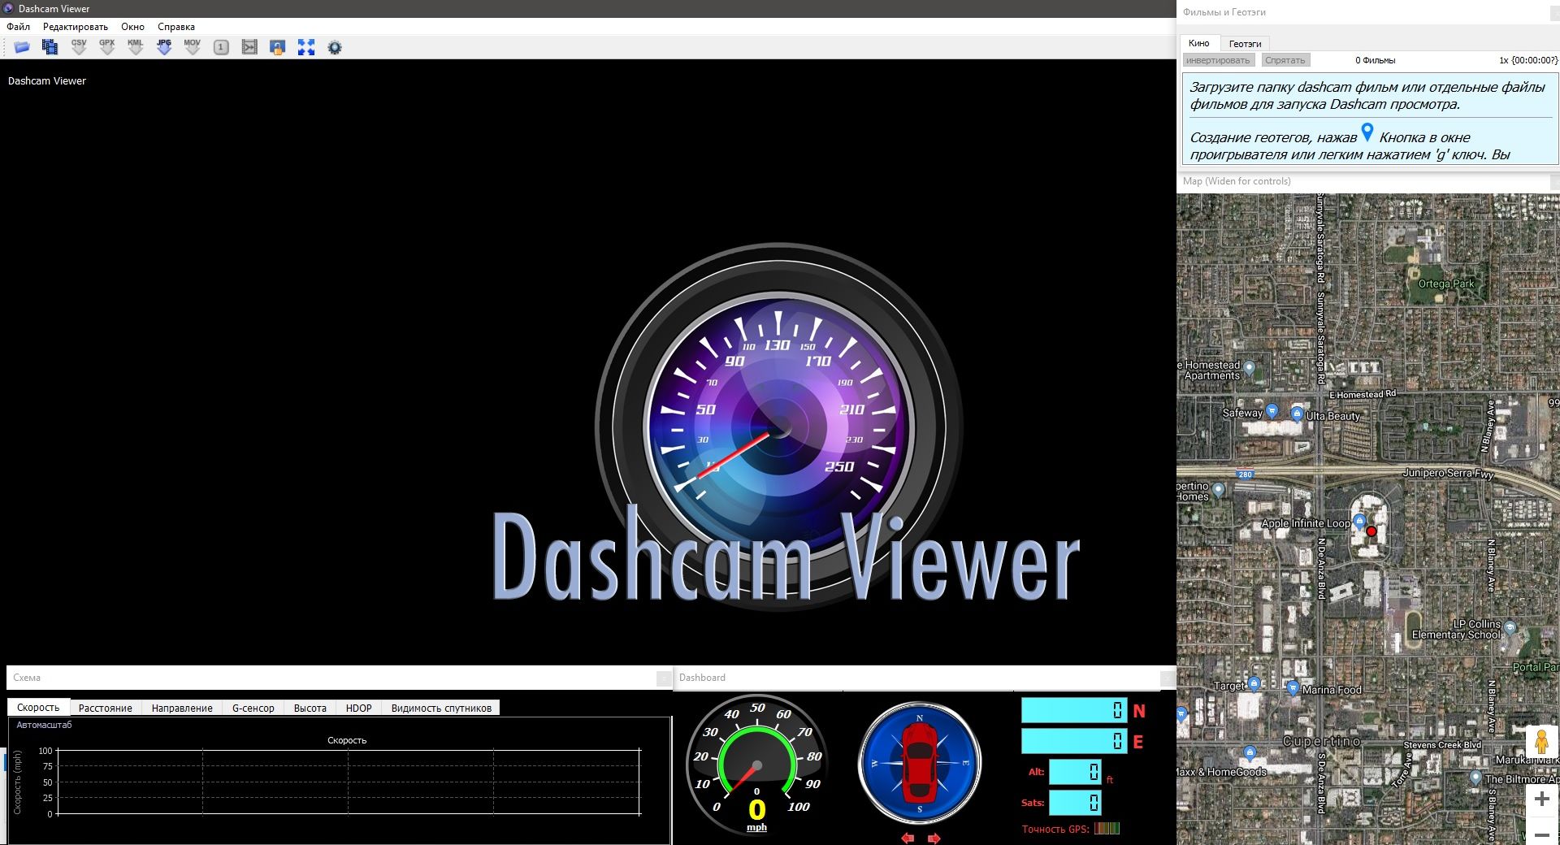Viewport: 1560px width, 845px height.
Task: Click the multiple film files toolbar icon
Action: [x=50, y=47]
